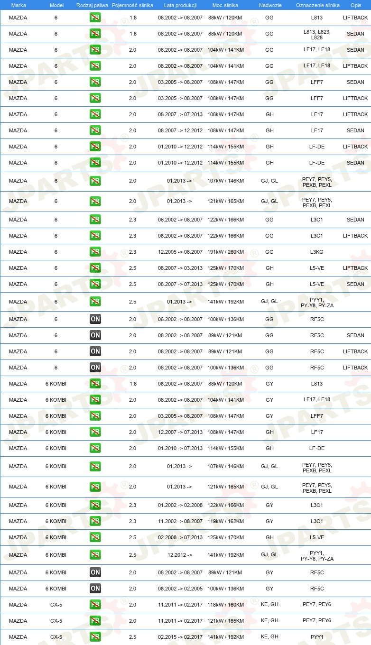
Task: Click the Oznaczenie silnika column header
Action: coord(318,5)
